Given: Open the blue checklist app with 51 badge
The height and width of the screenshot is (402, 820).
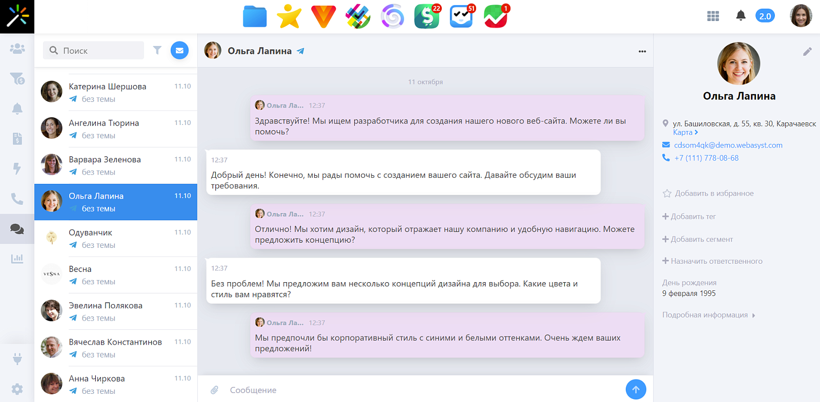Looking at the screenshot, I should 462,16.
